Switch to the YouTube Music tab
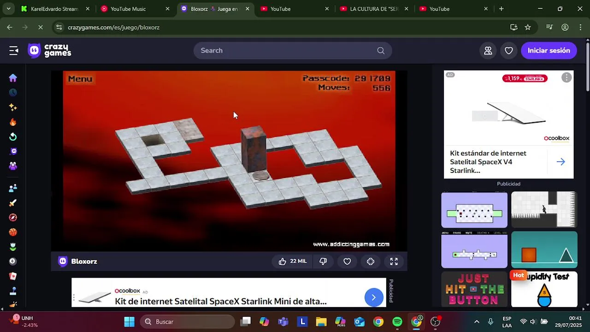Screen dimensions: 590x332 [x=135, y=9]
